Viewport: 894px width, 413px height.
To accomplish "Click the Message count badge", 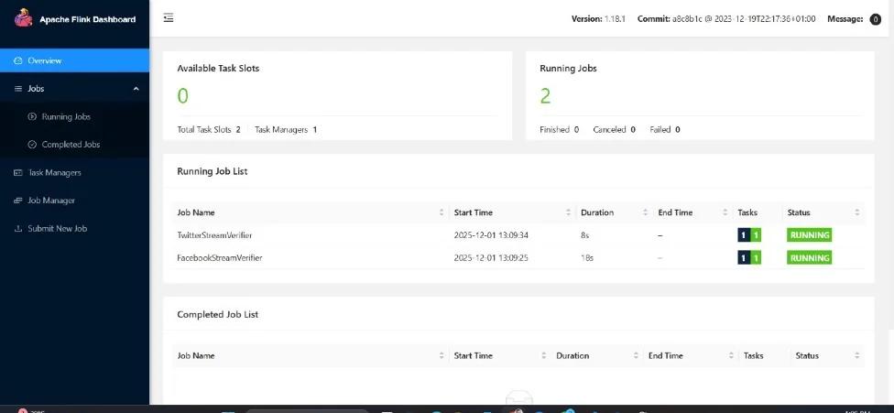I will (x=875, y=19).
